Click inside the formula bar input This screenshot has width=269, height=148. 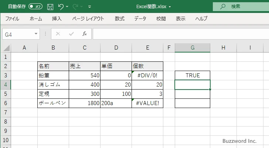(x=181, y=34)
